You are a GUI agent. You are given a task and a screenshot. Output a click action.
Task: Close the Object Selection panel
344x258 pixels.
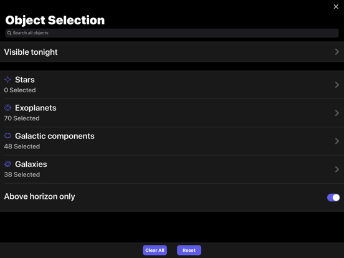tap(336, 7)
